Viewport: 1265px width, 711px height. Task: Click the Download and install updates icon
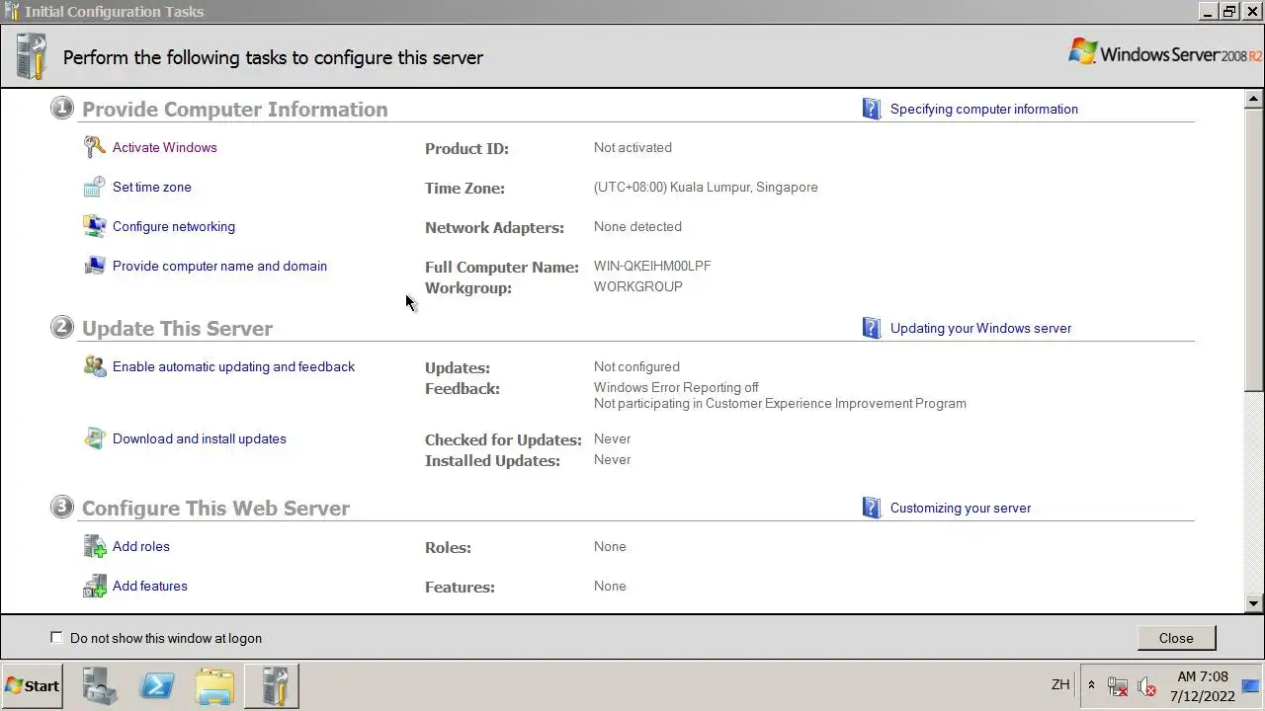click(x=94, y=438)
